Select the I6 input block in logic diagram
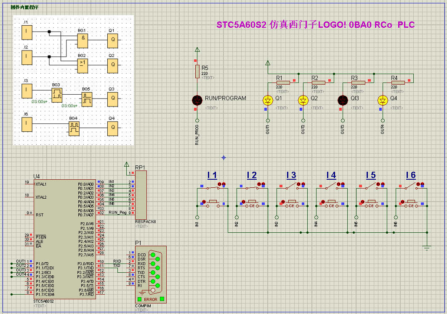Image resolution: width=447 pixels, height=314 pixels. click(27, 124)
